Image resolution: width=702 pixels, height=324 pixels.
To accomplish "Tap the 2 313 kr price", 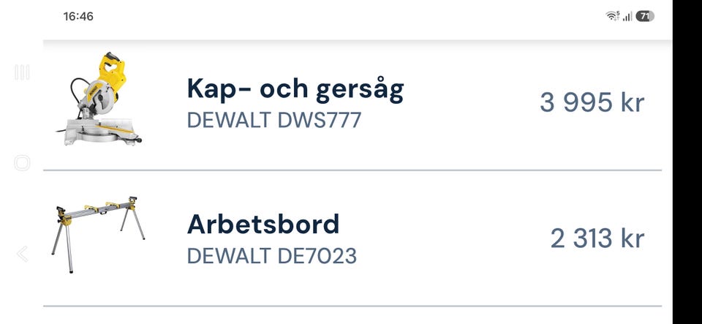I will coord(597,238).
